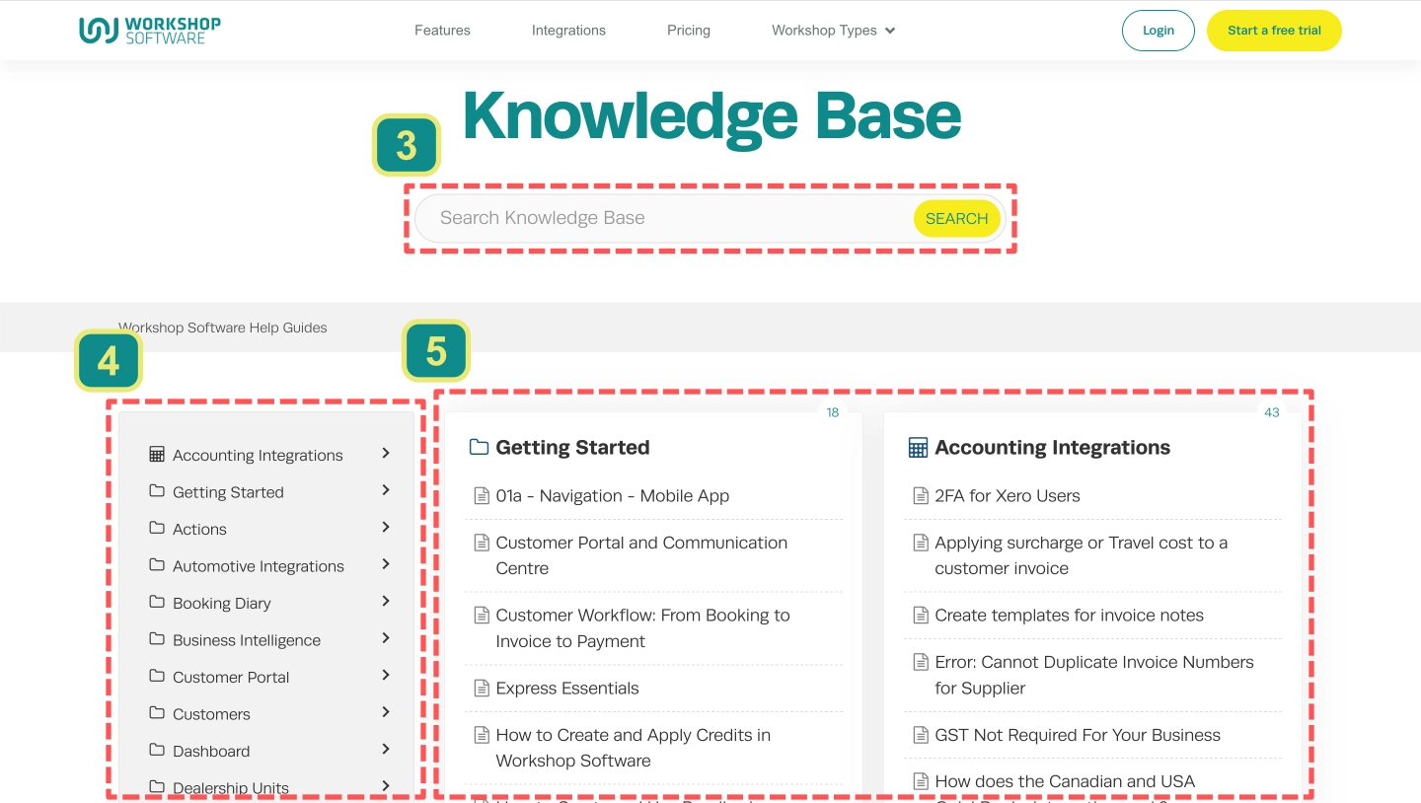Open the Integrations menu item

coord(568,30)
